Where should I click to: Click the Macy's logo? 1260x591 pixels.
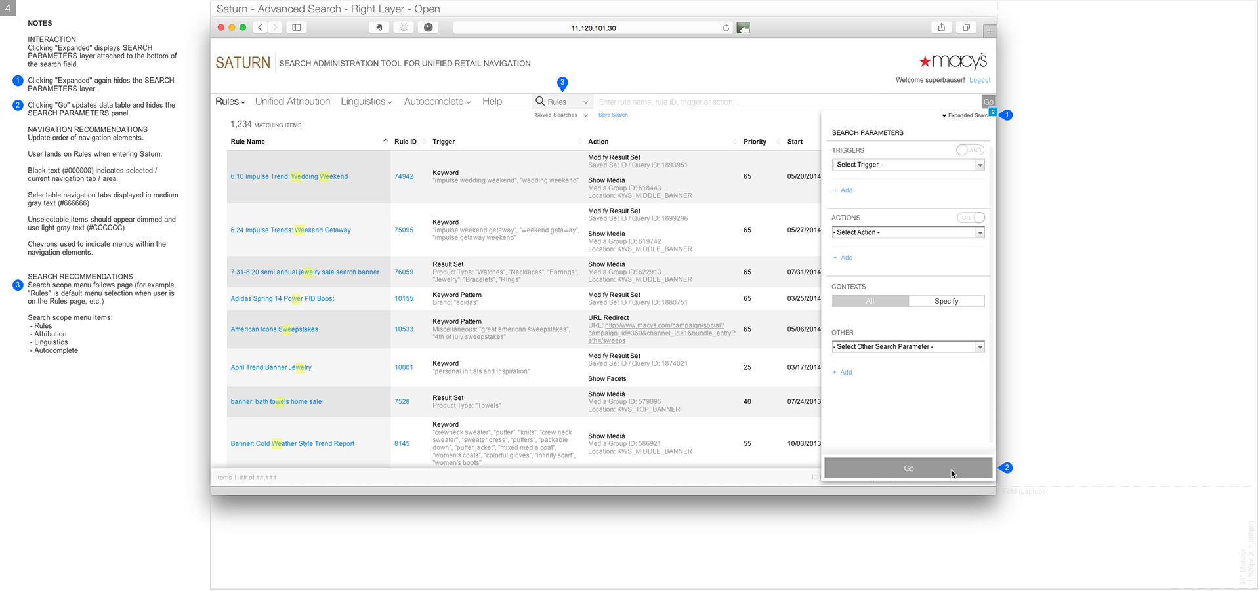tap(953, 61)
